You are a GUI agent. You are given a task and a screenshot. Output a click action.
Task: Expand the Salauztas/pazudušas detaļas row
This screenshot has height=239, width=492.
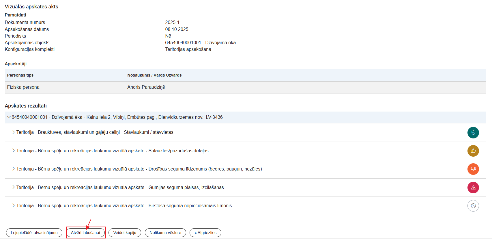pyautogui.click(x=14, y=151)
